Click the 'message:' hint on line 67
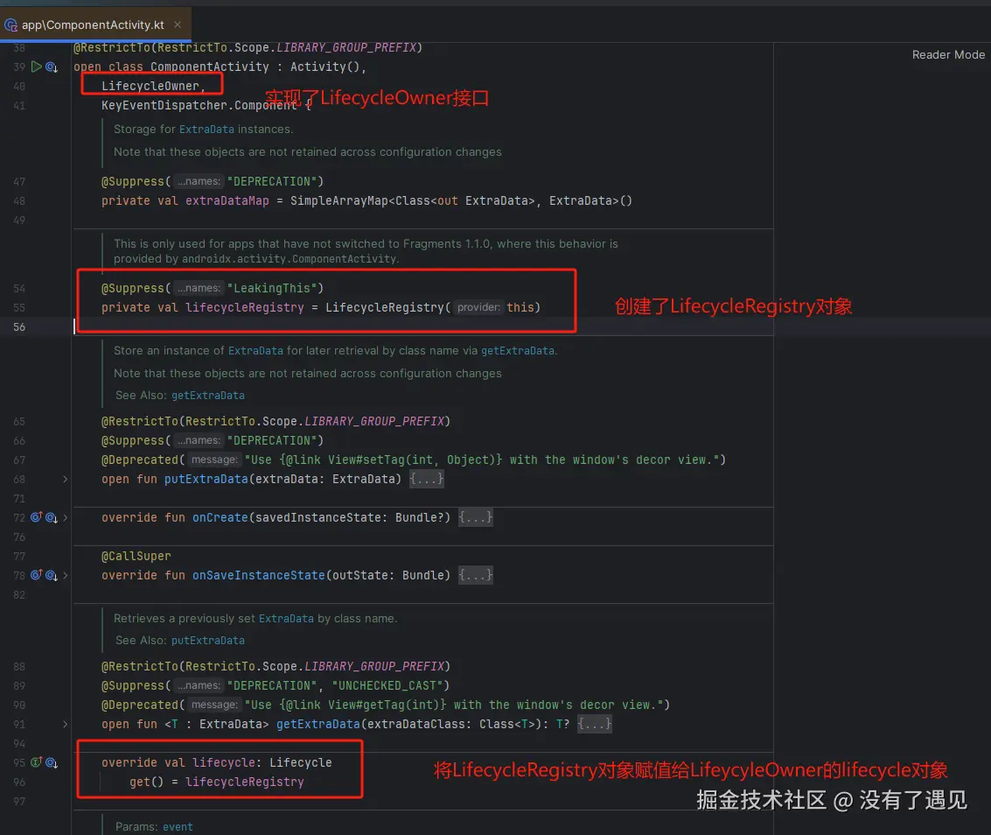This screenshot has height=835, width=991. point(214,460)
